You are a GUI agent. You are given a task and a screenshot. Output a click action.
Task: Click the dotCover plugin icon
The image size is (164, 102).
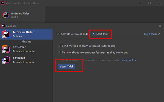[x=6, y=49]
